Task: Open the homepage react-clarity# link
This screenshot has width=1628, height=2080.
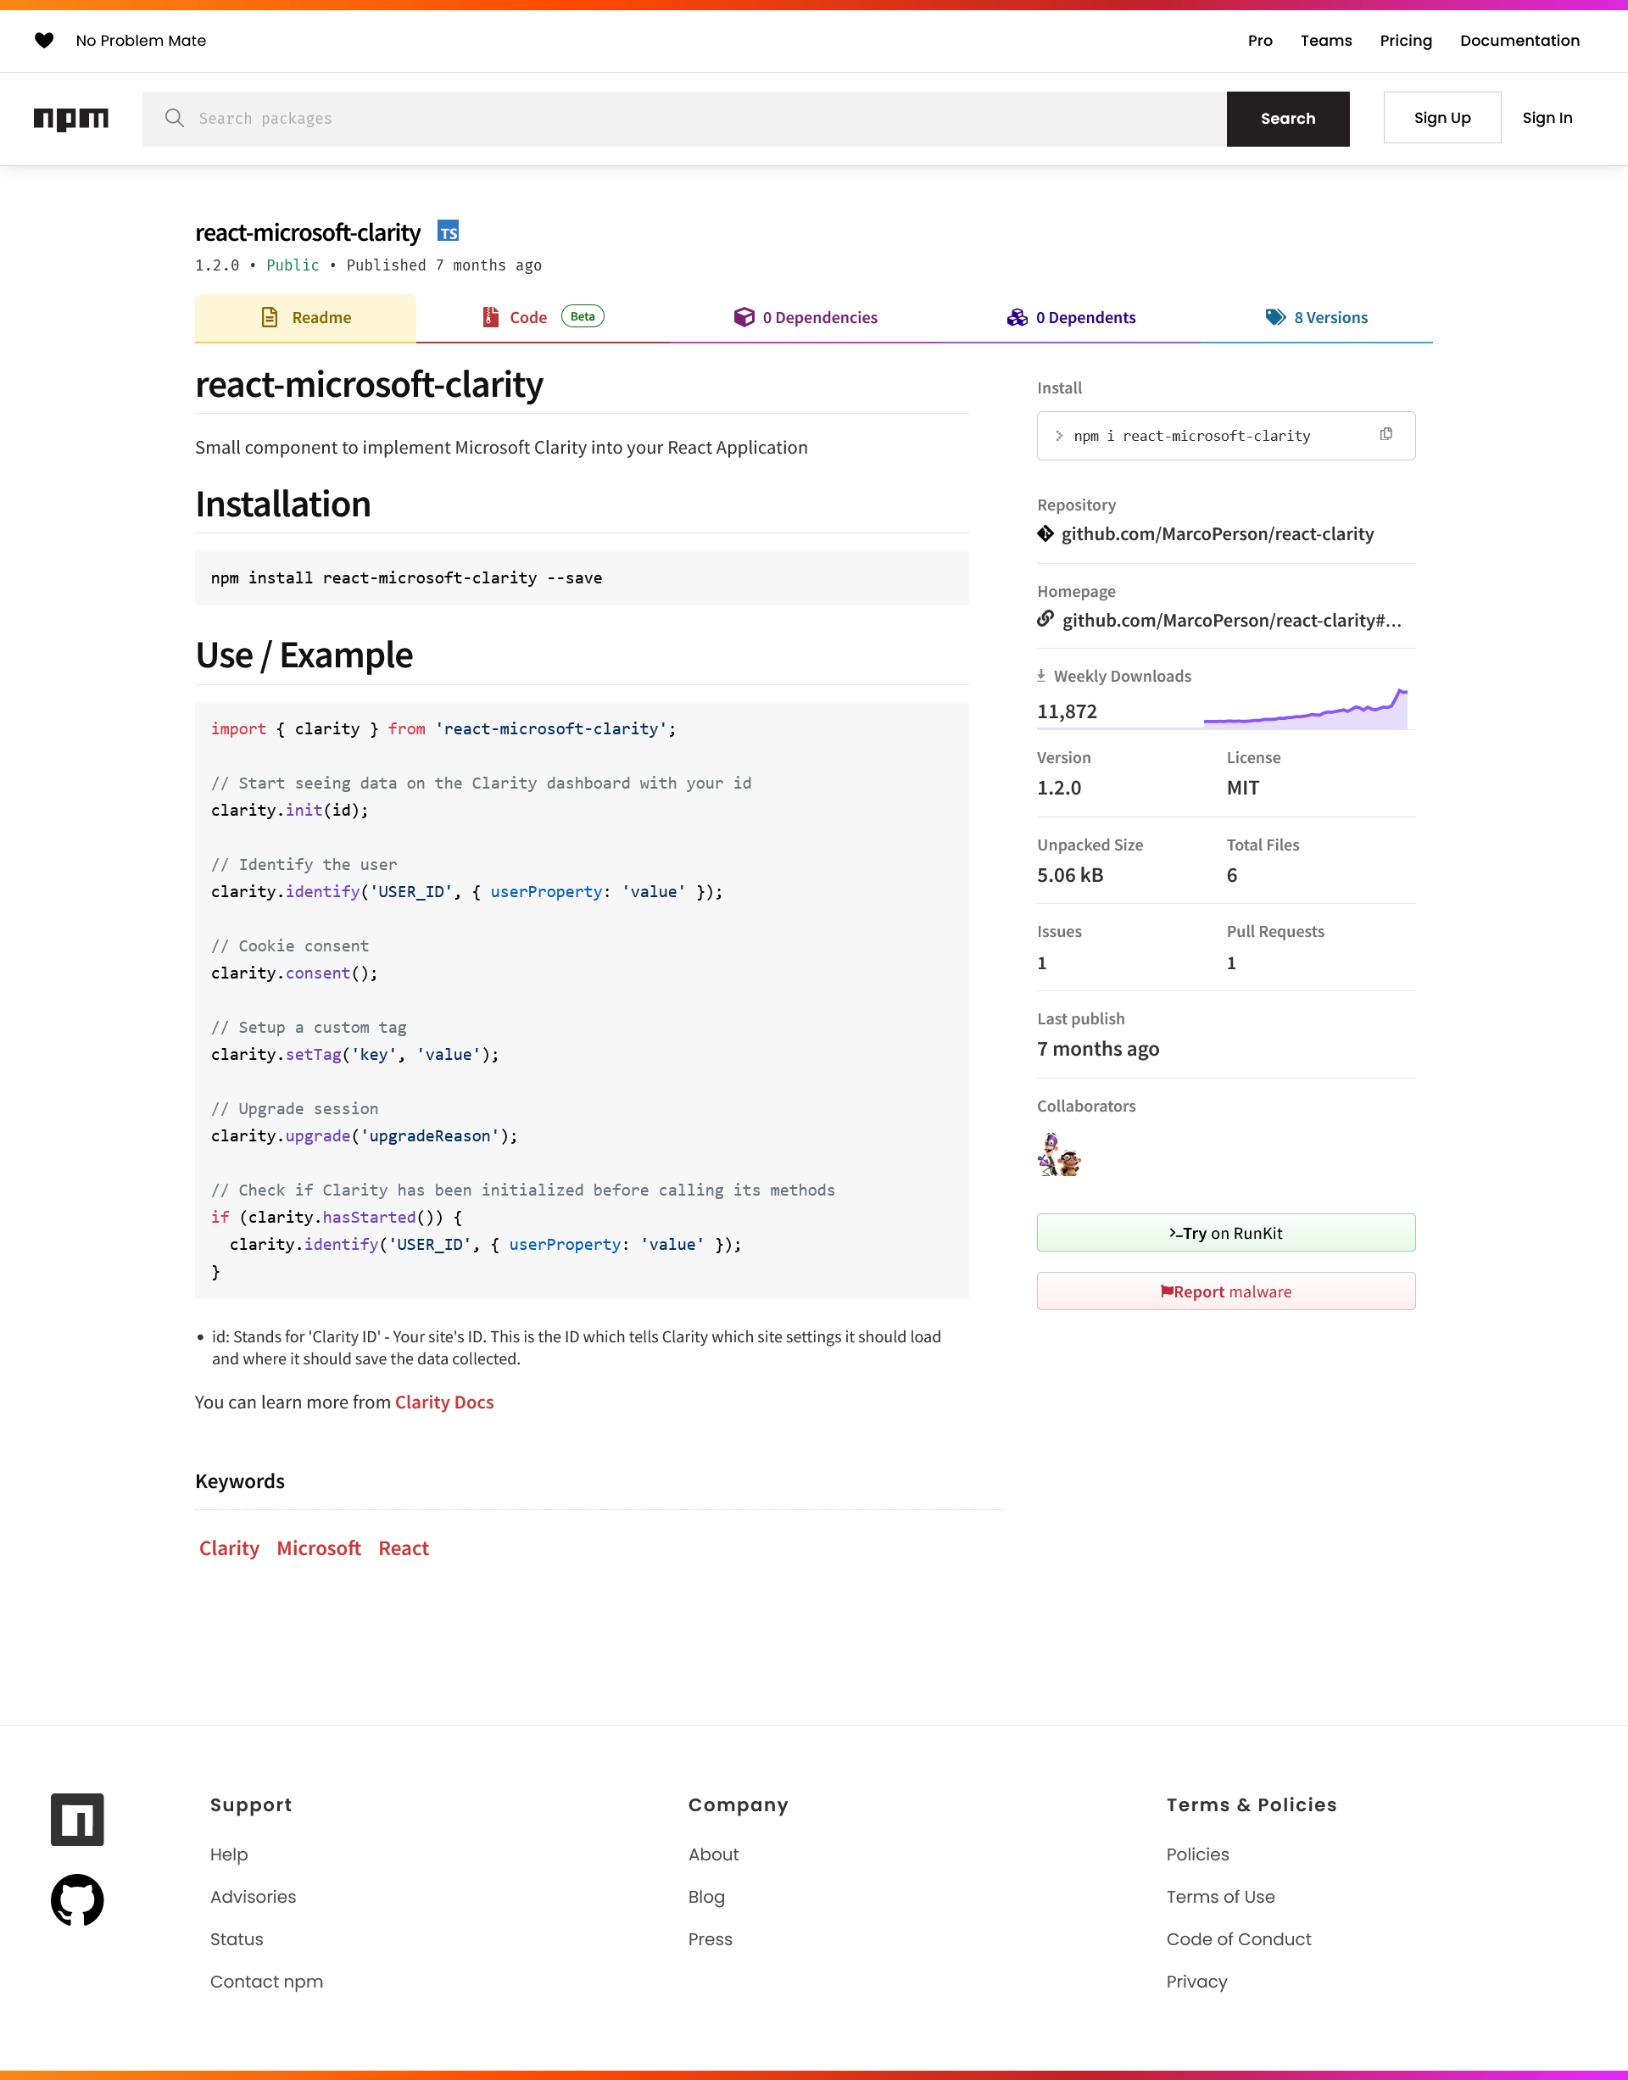Action: click(x=1231, y=621)
